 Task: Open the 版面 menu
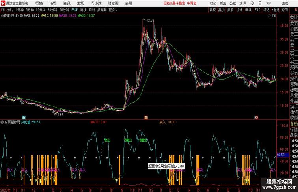[223, 3]
